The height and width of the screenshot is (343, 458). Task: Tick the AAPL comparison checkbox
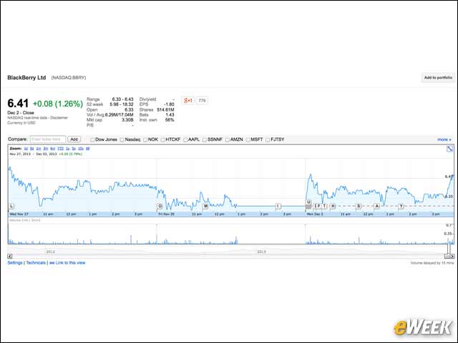pos(185,140)
